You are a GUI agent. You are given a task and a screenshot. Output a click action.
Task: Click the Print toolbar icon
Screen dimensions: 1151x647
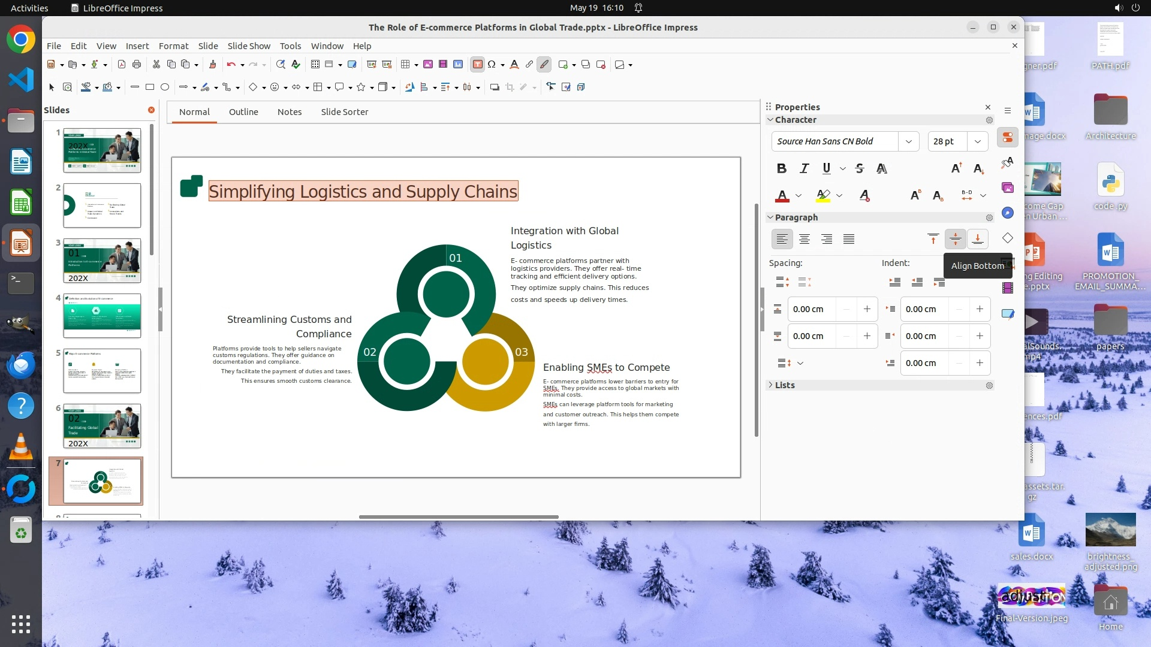pos(137,64)
